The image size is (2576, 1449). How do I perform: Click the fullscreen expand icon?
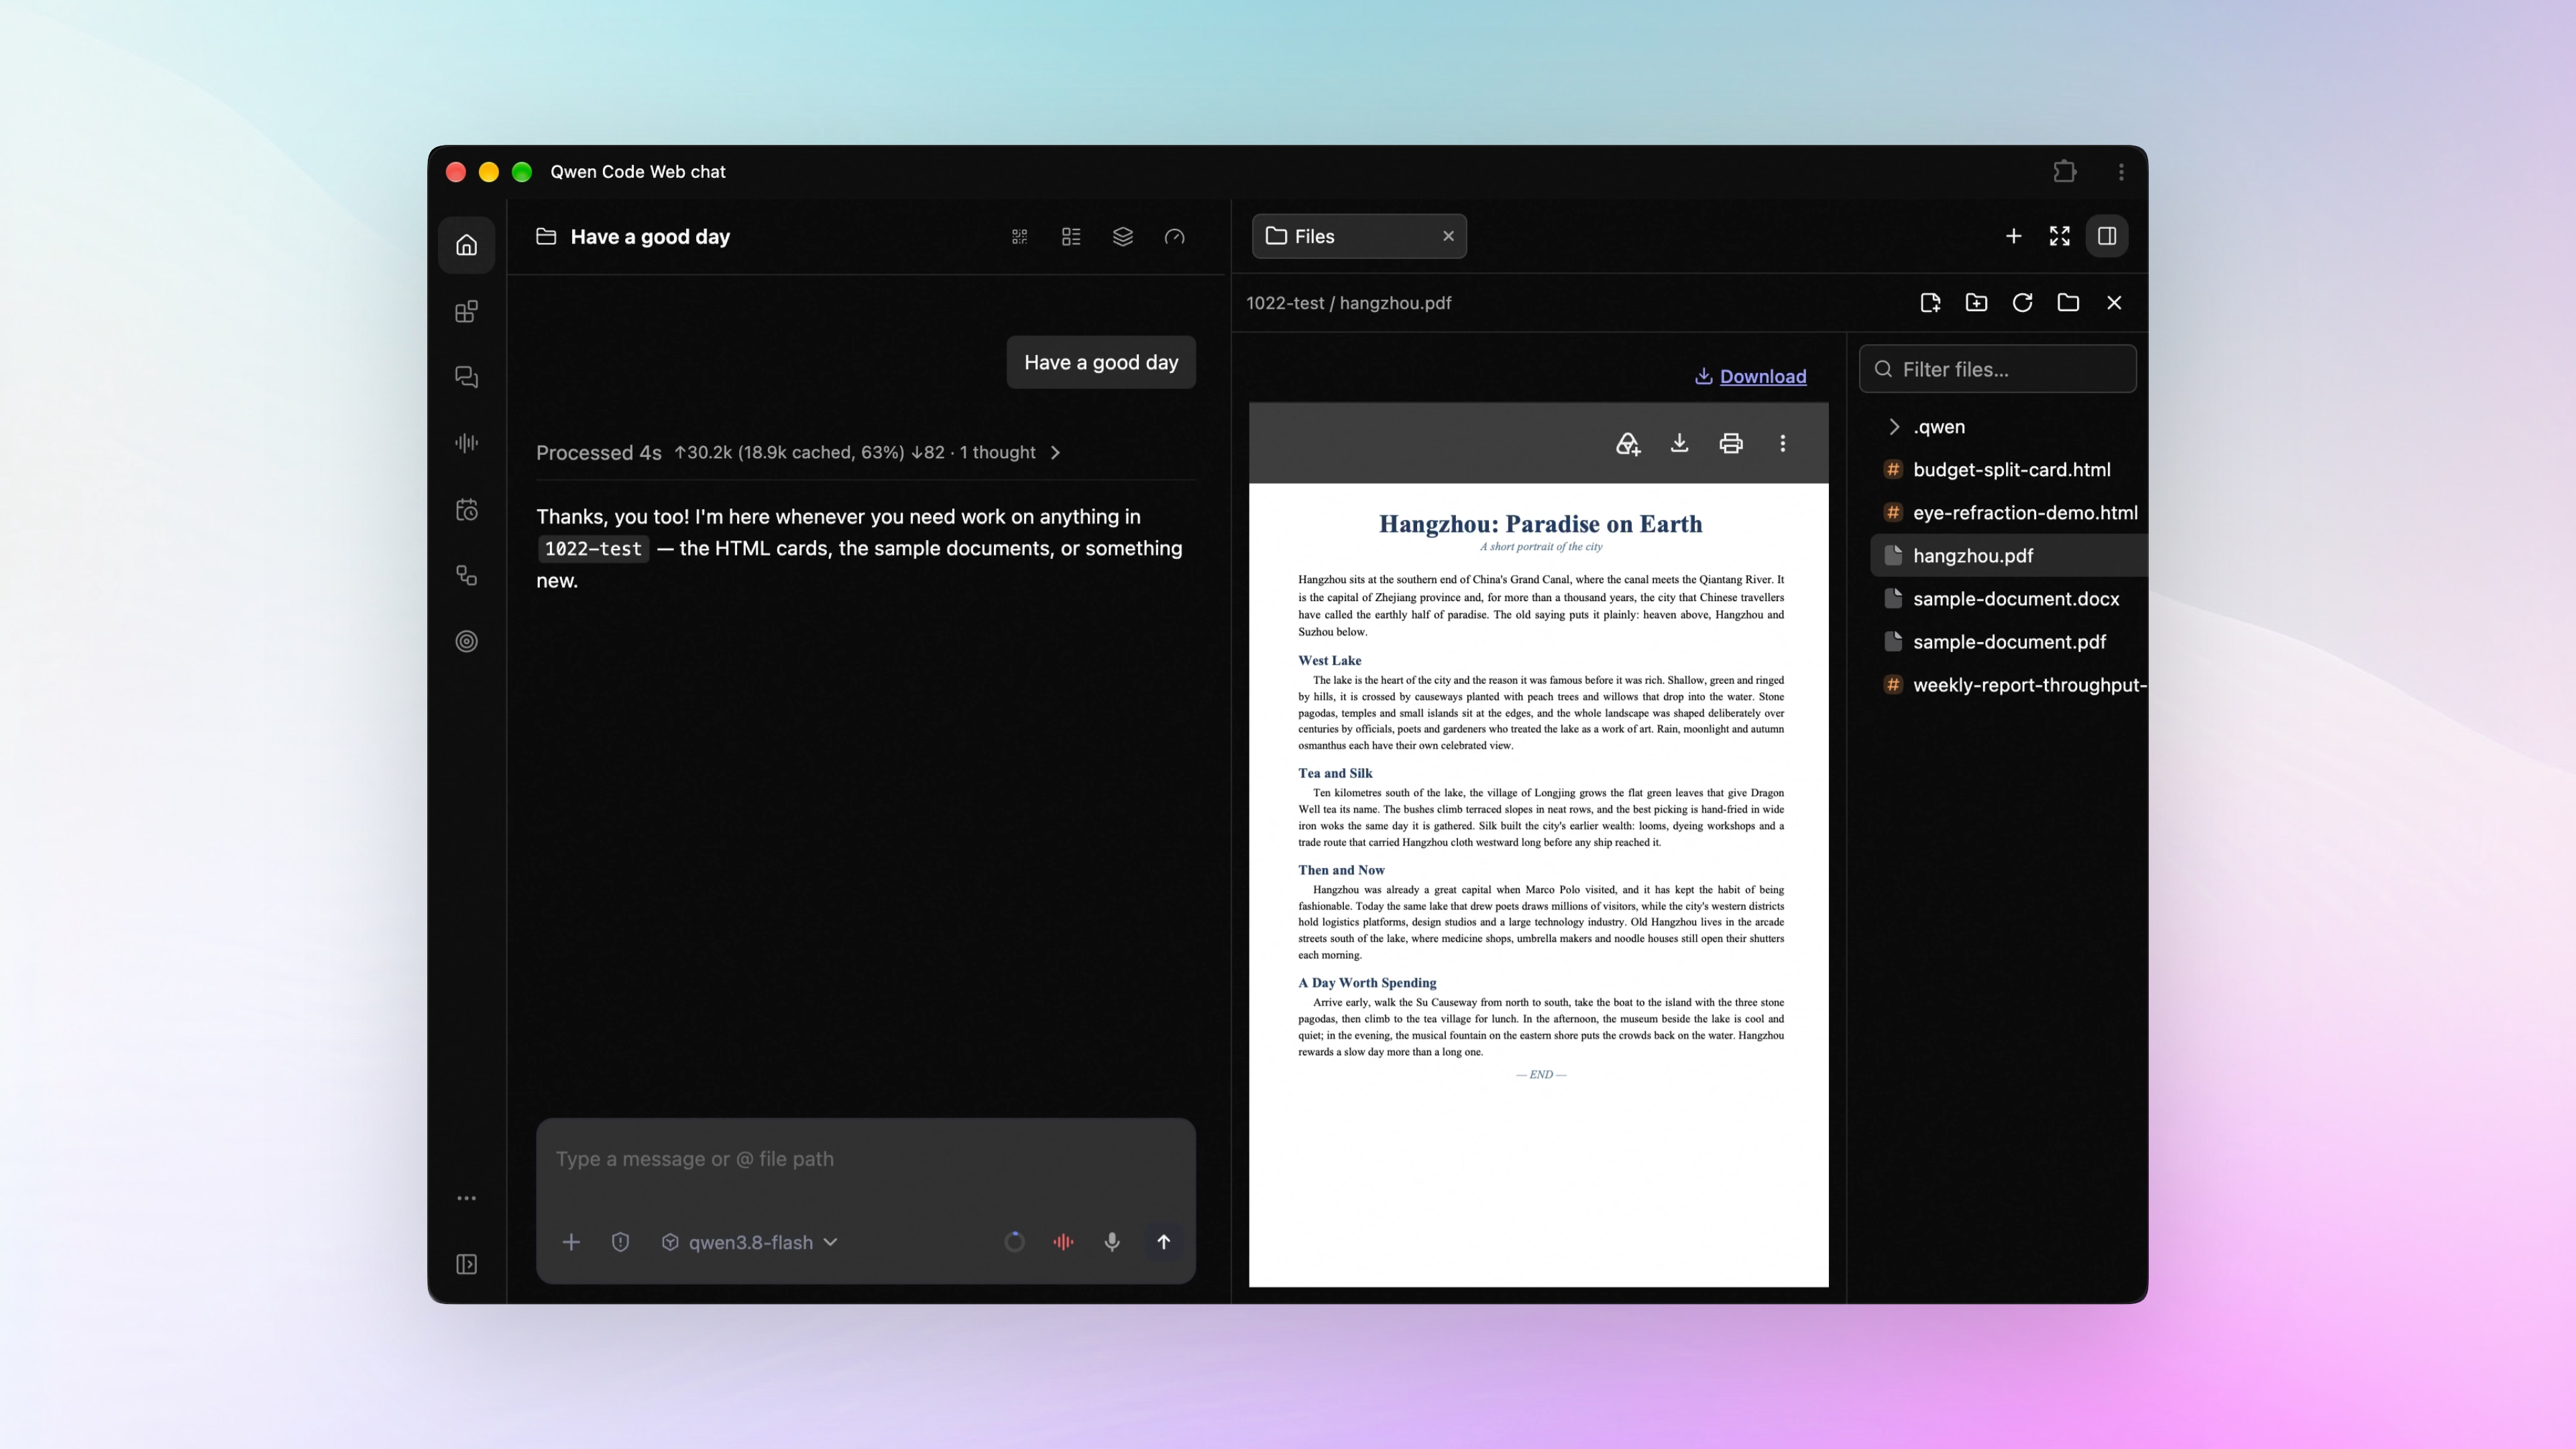pyautogui.click(x=2060, y=236)
